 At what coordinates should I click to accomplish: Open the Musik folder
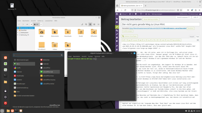tap(81, 33)
